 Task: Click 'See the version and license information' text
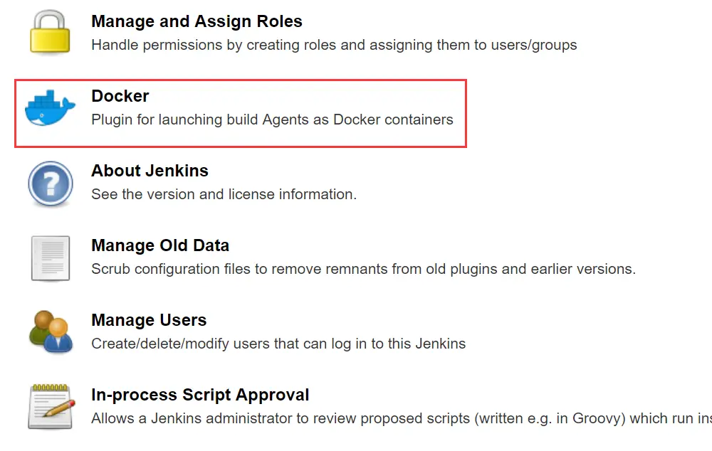[x=224, y=194]
